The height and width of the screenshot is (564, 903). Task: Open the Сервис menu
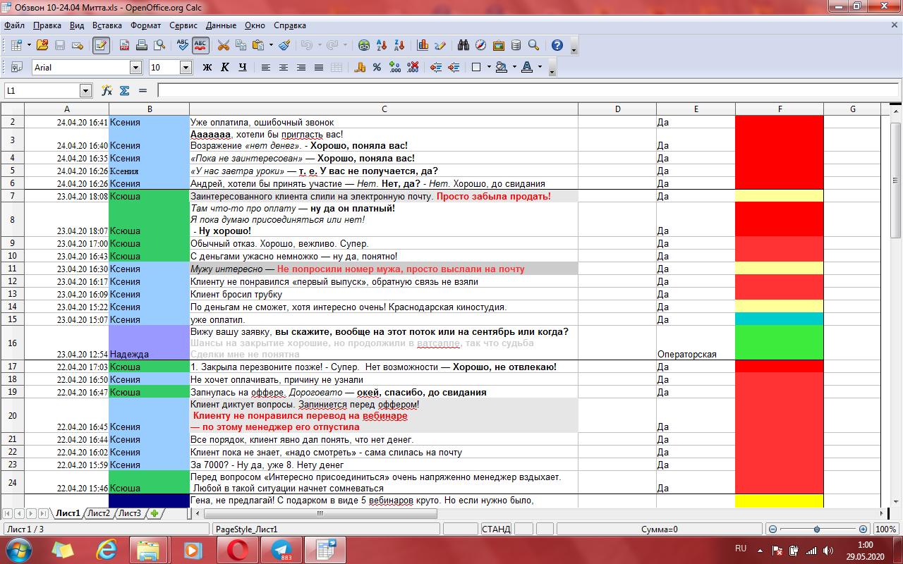click(183, 25)
